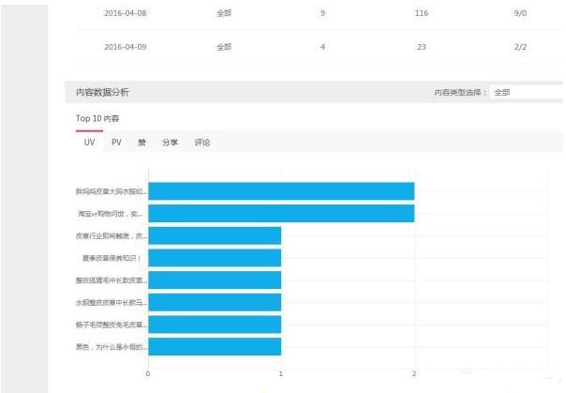Click the bar for 黑色，为什么是永恒的
566x393 pixels.
point(215,347)
